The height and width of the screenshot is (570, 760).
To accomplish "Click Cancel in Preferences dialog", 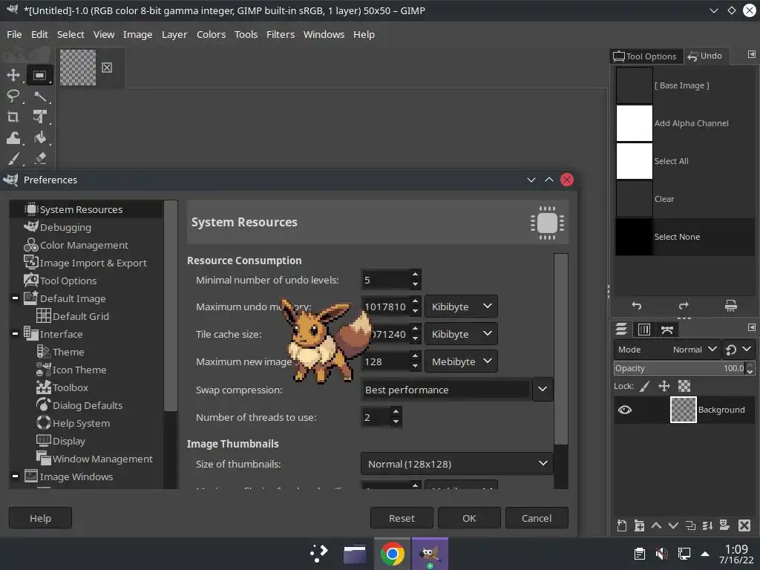I will tap(537, 518).
